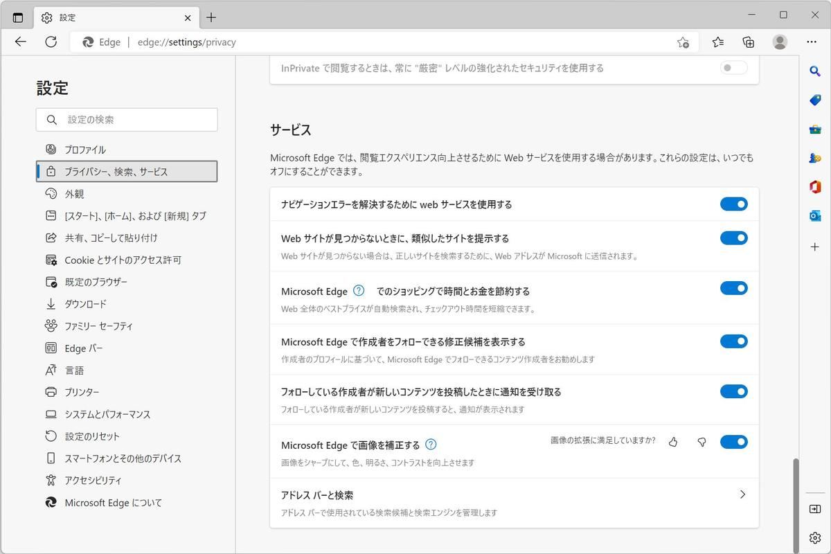Add this page to favorites star

(x=683, y=42)
